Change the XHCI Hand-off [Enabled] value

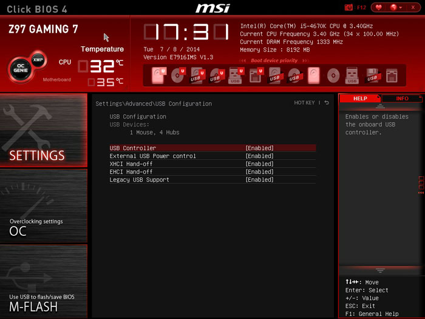259,164
